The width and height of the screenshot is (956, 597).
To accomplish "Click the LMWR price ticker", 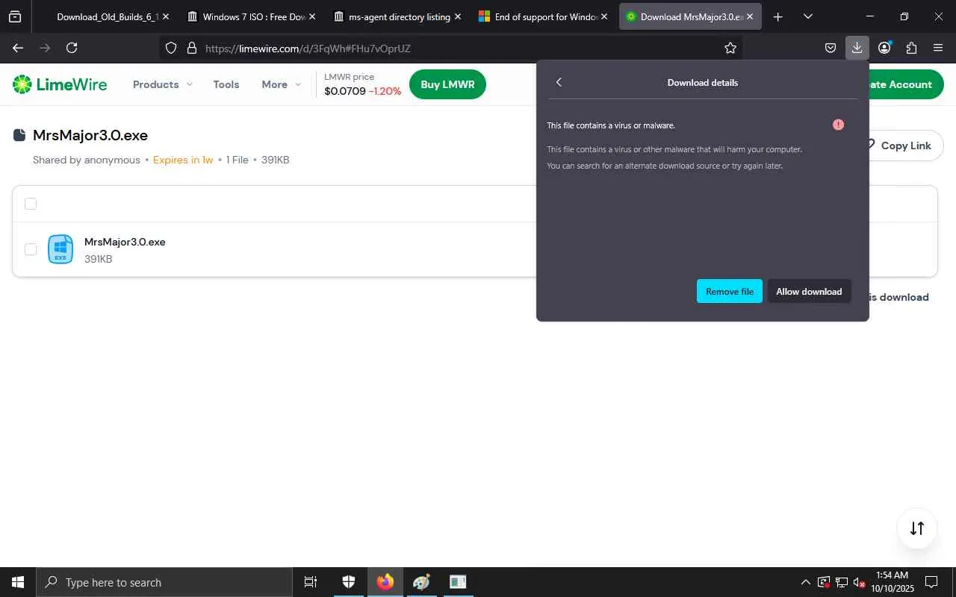I will click(362, 84).
